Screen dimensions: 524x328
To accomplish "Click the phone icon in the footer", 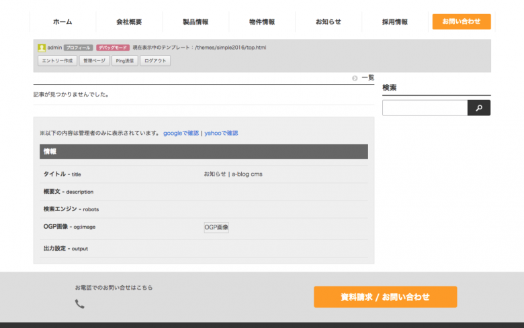I will tap(80, 304).
